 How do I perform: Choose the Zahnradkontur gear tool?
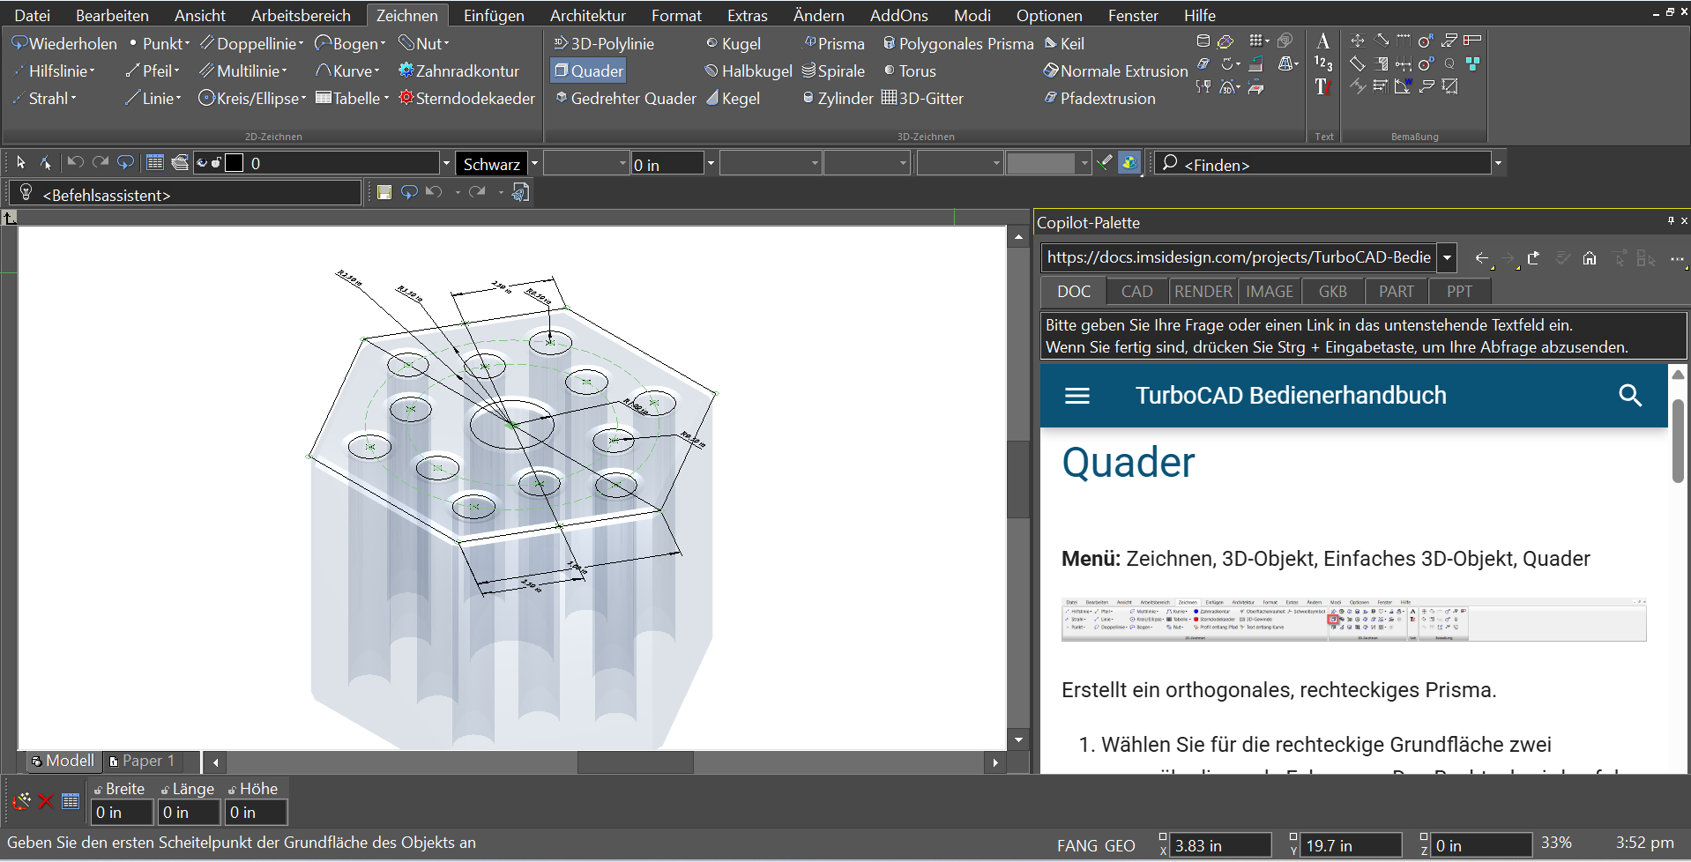pyautogui.click(x=458, y=71)
